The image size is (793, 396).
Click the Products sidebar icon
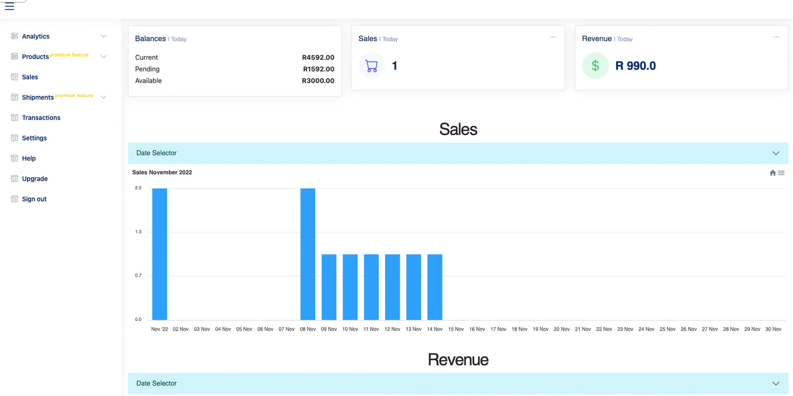[14, 56]
